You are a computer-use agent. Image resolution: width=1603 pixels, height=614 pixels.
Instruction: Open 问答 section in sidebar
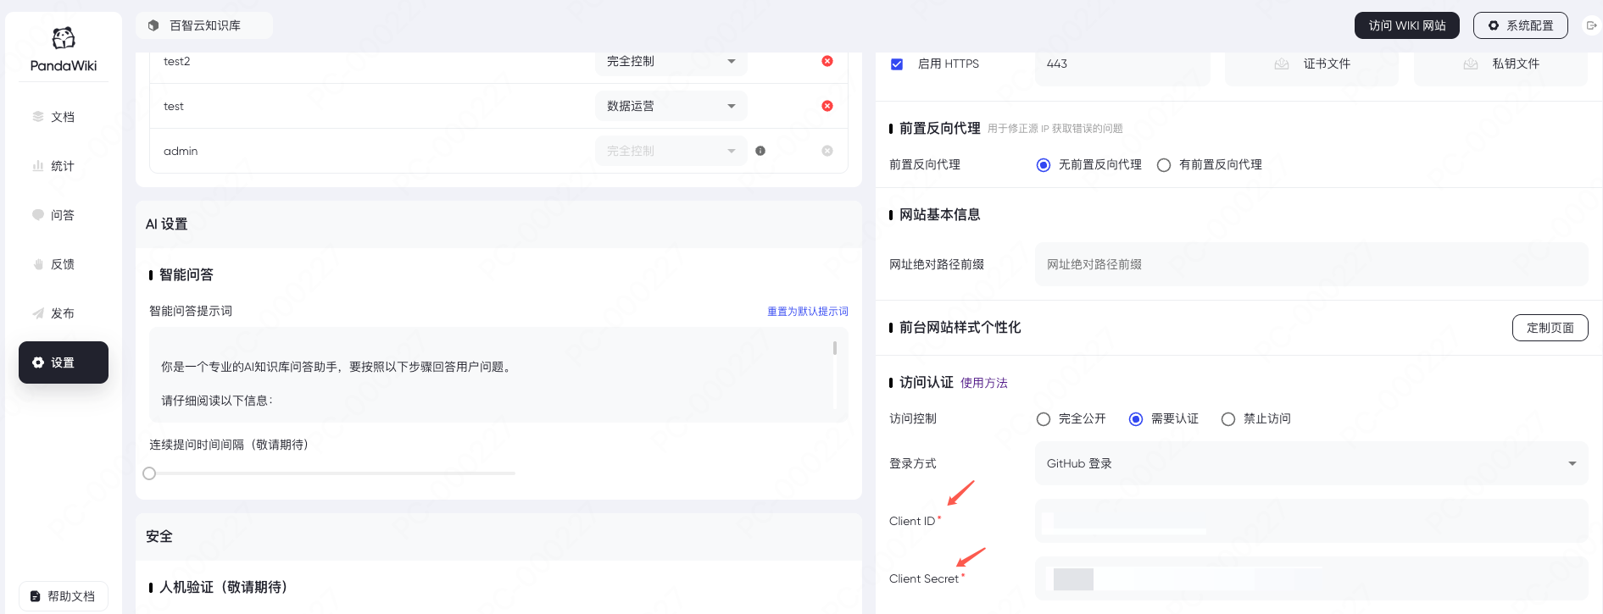[x=64, y=215]
